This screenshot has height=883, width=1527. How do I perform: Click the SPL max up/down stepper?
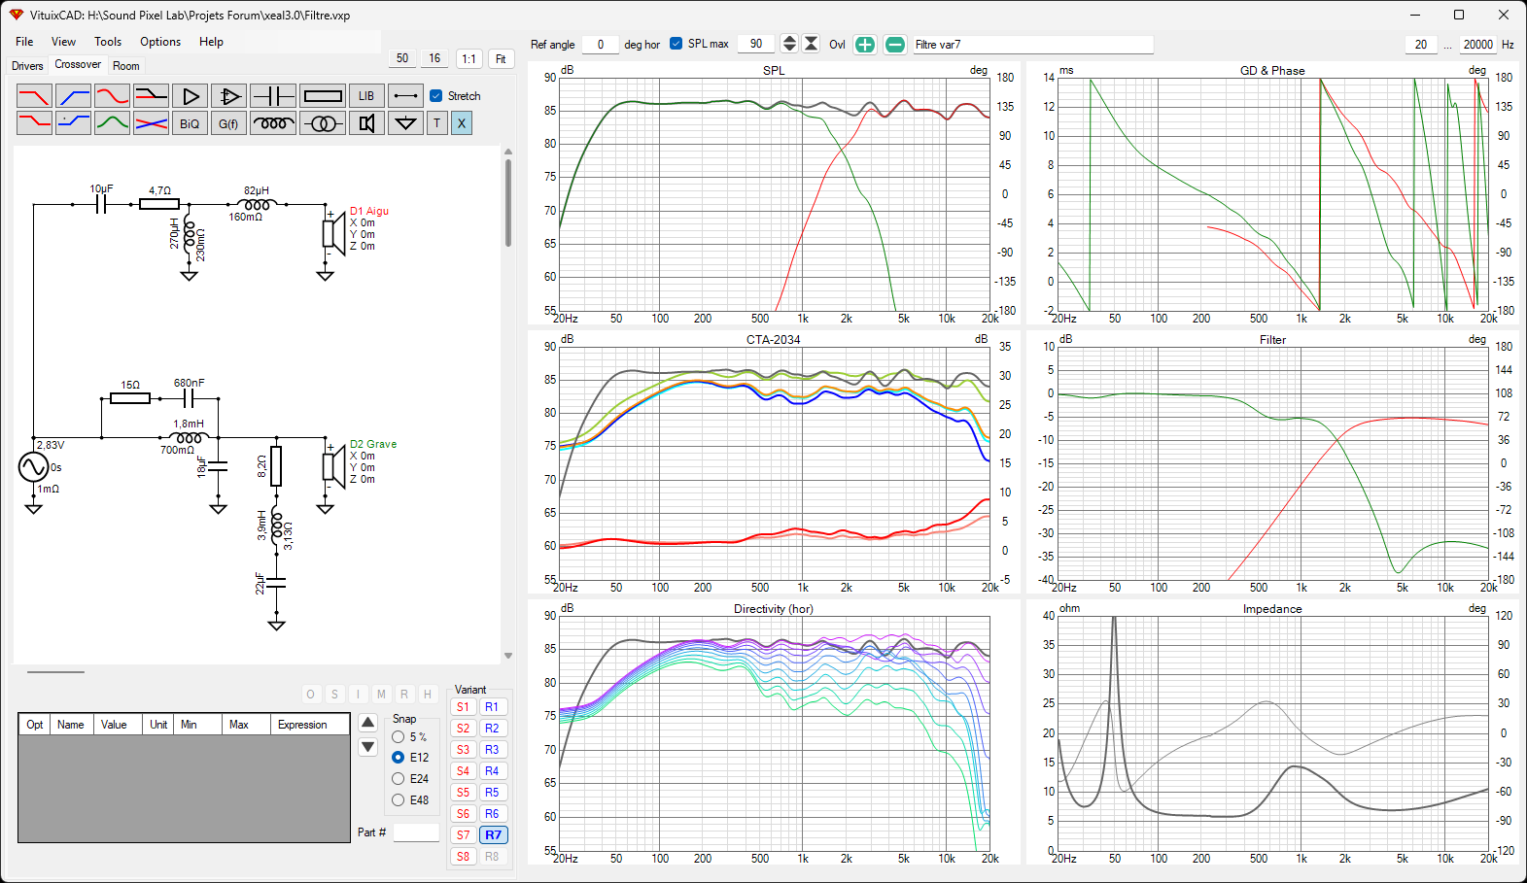[x=789, y=44]
